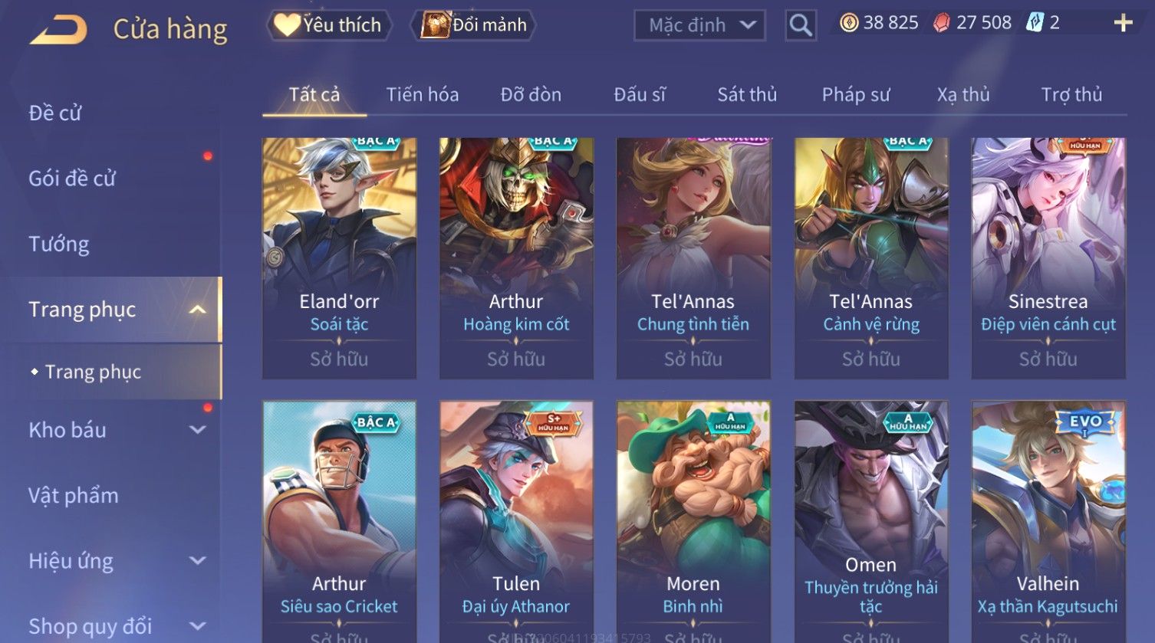Select Sinestrea Điệp viên cánh cụt card
Image resolution: width=1155 pixels, height=643 pixels.
tap(1048, 258)
